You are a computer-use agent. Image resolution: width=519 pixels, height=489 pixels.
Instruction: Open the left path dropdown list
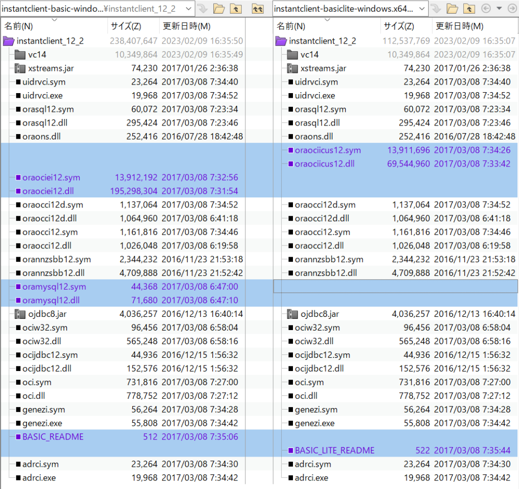point(188,9)
